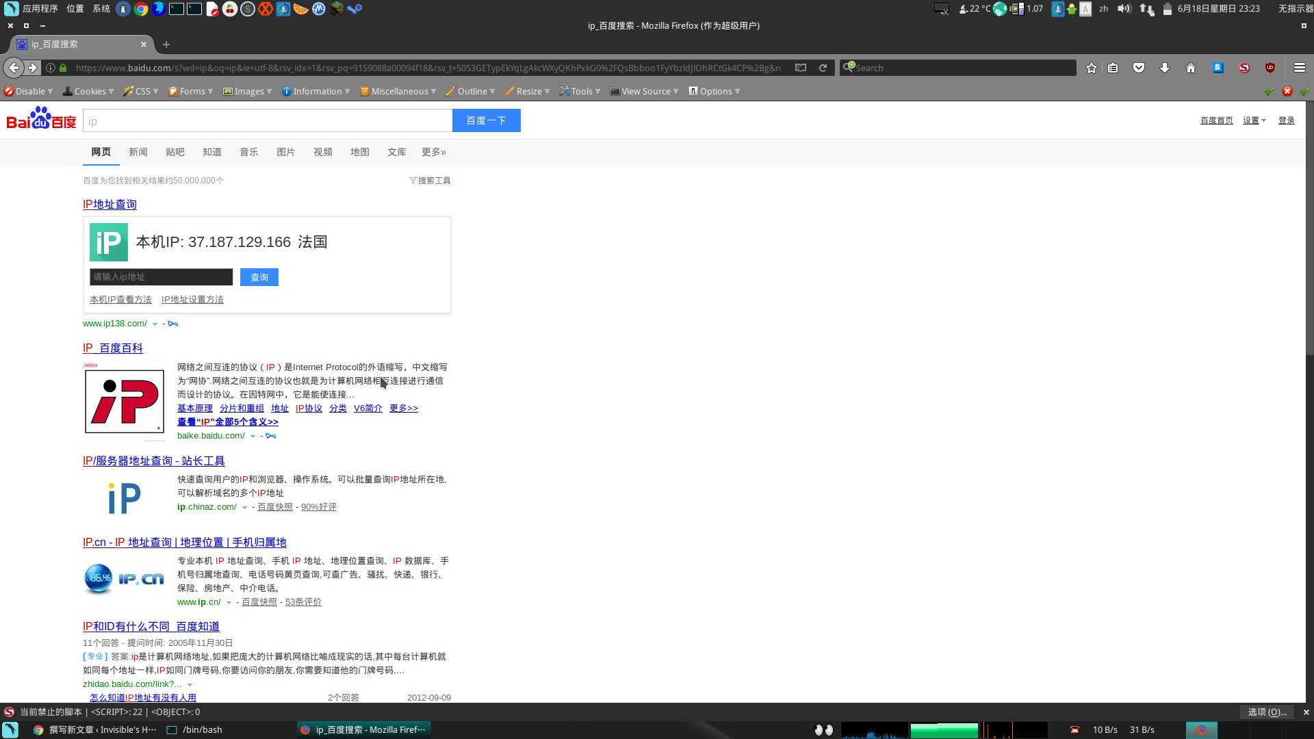Image resolution: width=1314 pixels, height=739 pixels.
Task: Toggle the Resize toolbar option
Action: pos(526,90)
